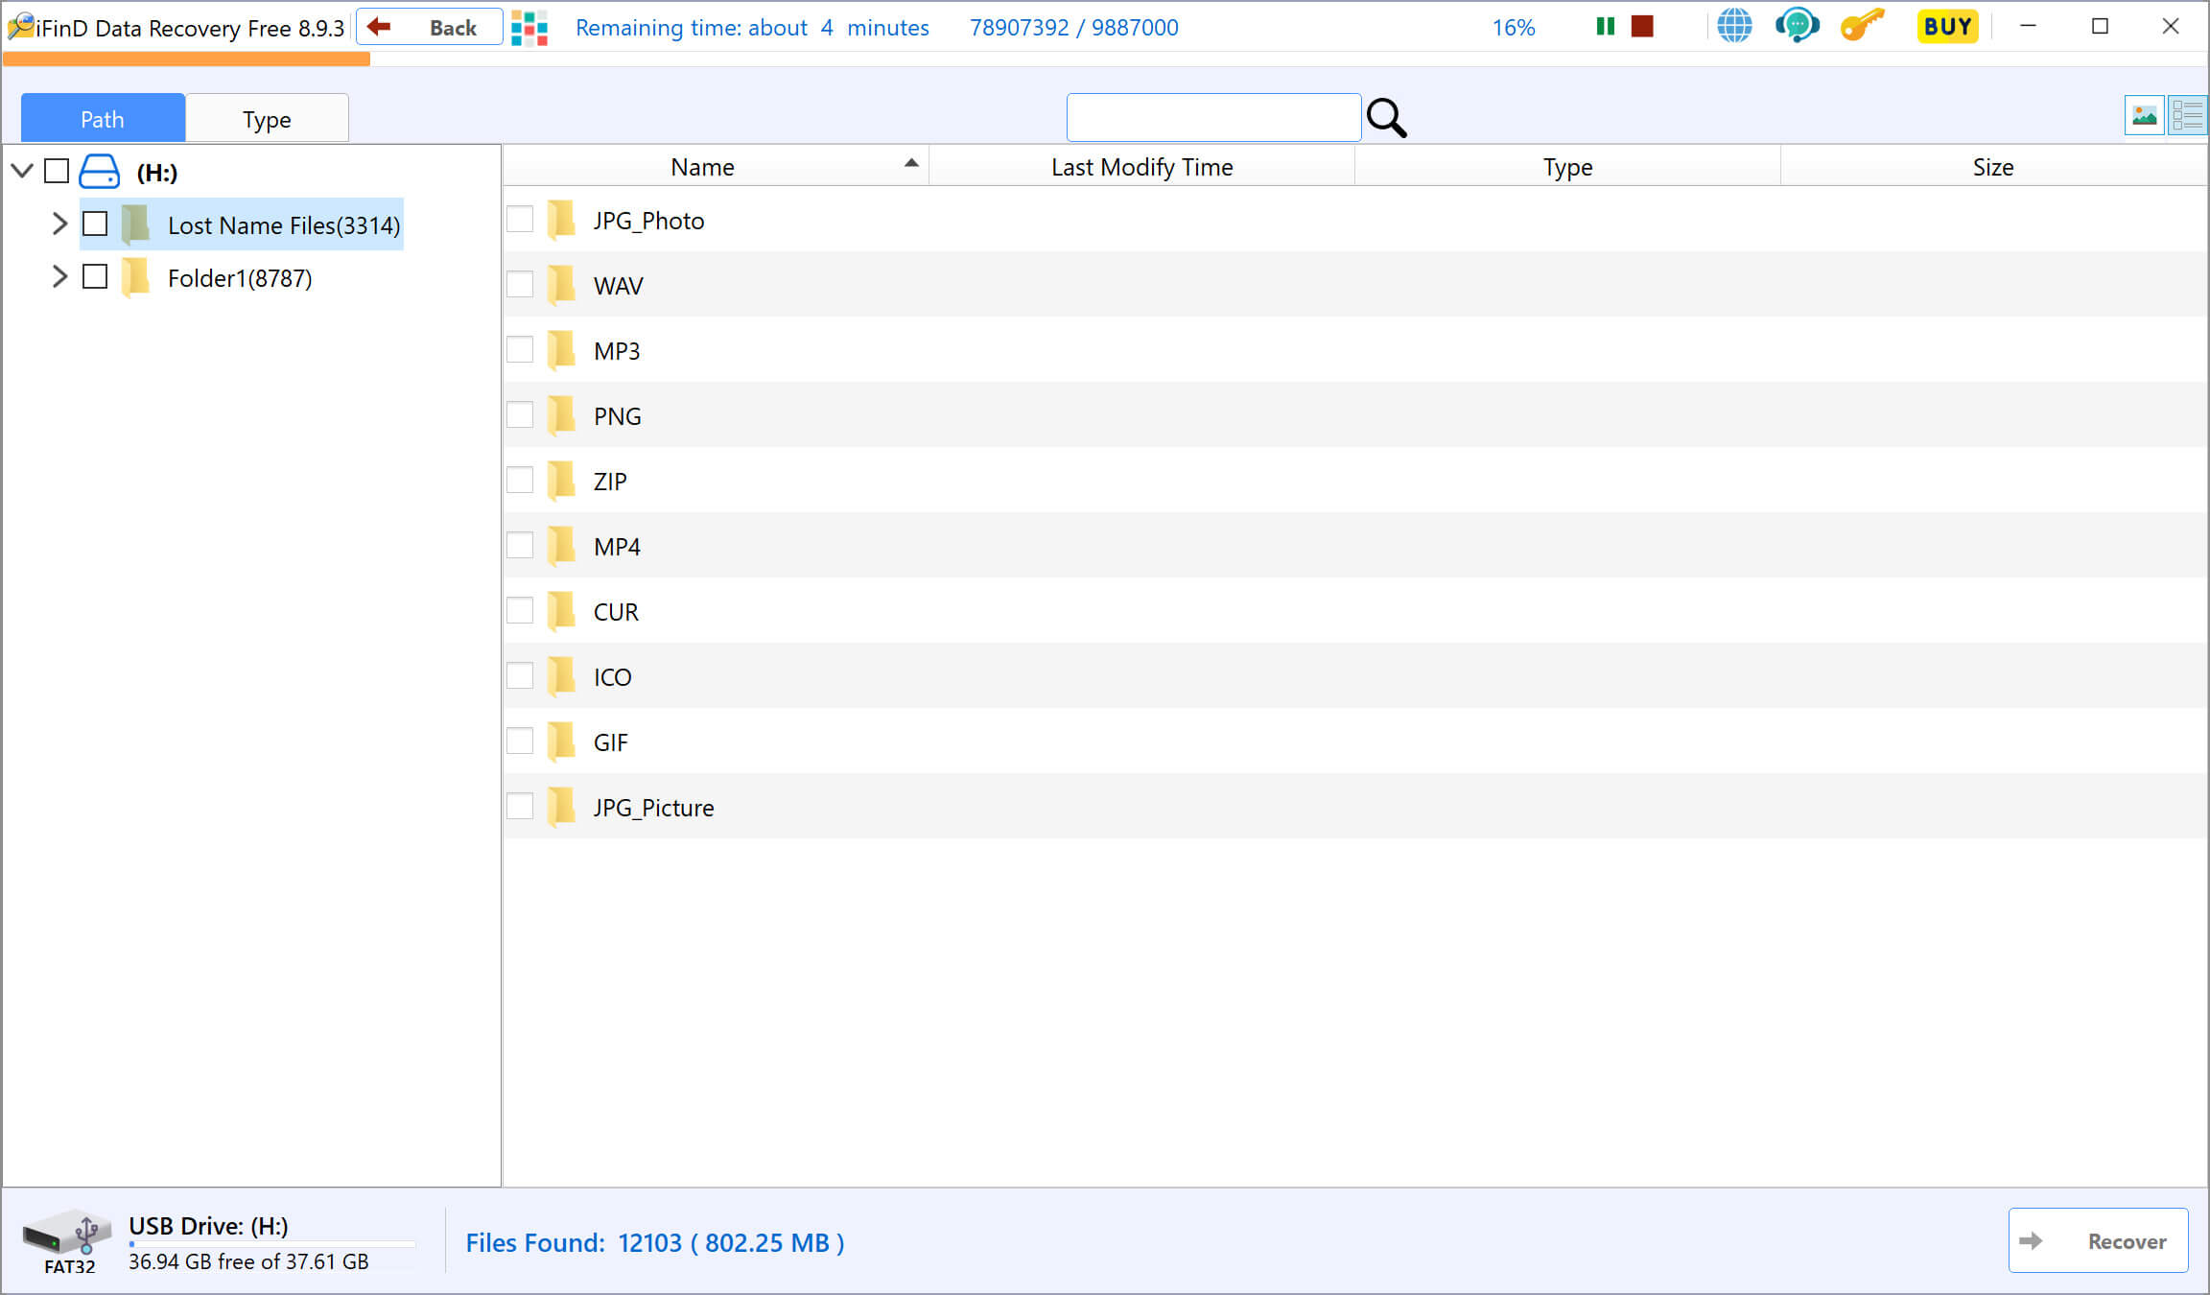Select the Path tab
The height and width of the screenshot is (1295, 2210).
click(x=103, y=119)
